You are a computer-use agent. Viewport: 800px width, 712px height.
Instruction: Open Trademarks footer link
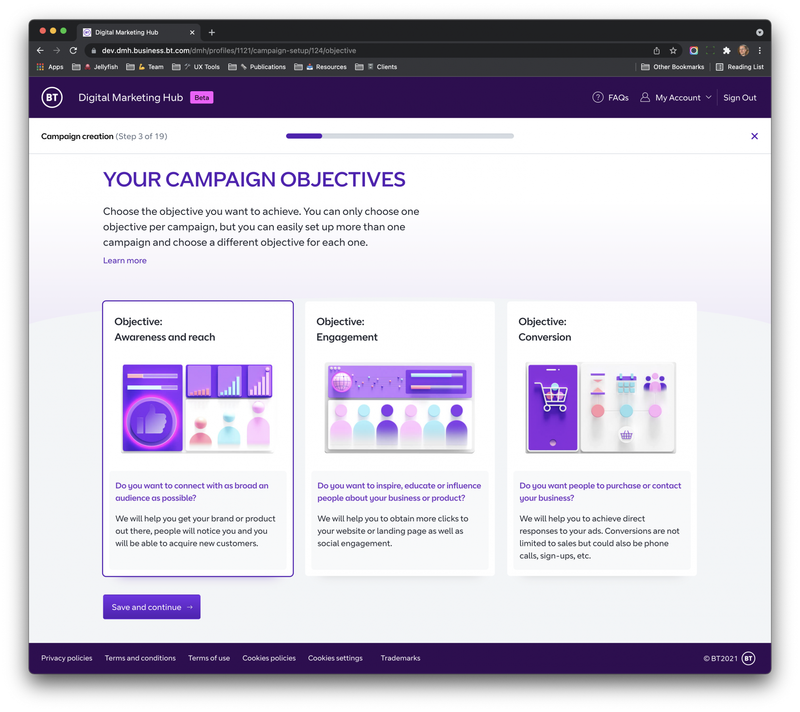tap(400, 658)
